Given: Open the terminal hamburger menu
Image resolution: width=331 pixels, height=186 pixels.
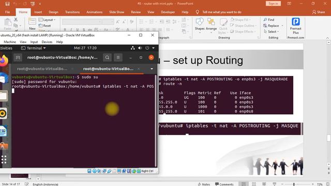Looking at the screenshot, I should 118,57.
